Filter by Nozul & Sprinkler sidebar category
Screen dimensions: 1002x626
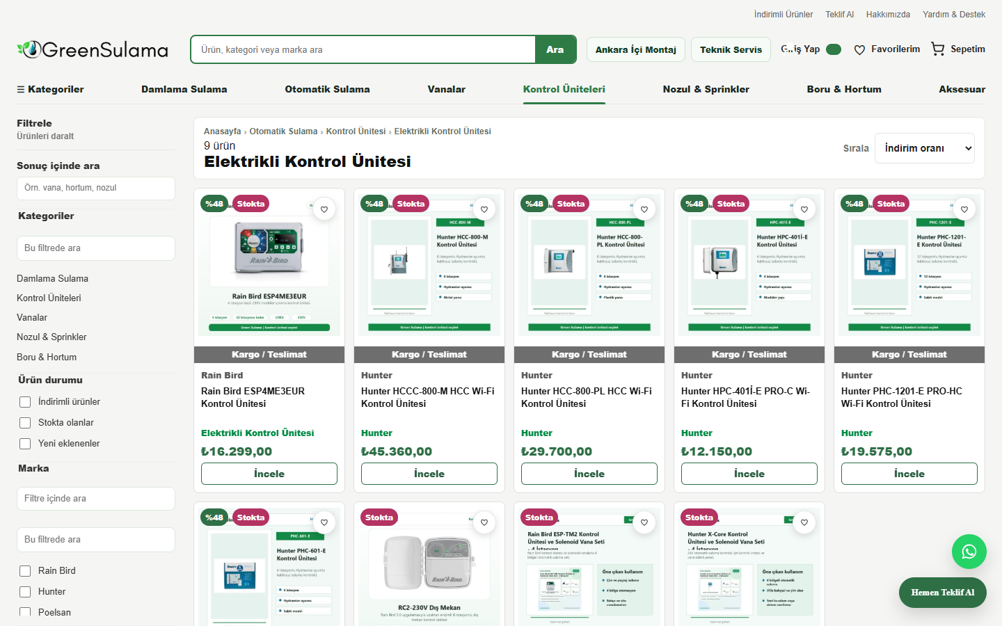point(51,337)
